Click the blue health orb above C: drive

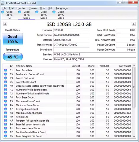pyautogui.click(x=3, y=12)
